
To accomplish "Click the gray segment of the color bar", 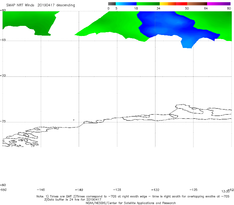I will (x=112, y=4).
